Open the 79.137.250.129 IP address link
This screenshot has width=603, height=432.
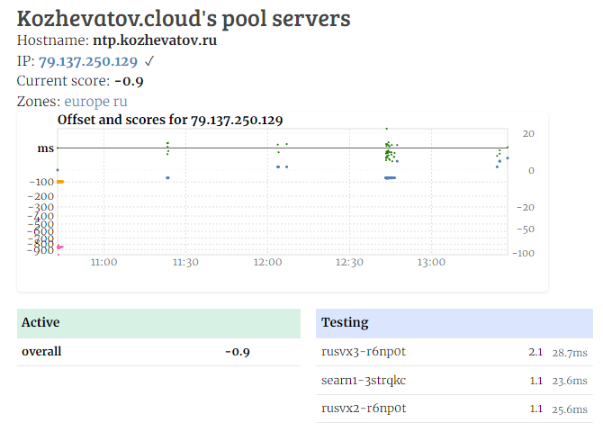[88, 61]
